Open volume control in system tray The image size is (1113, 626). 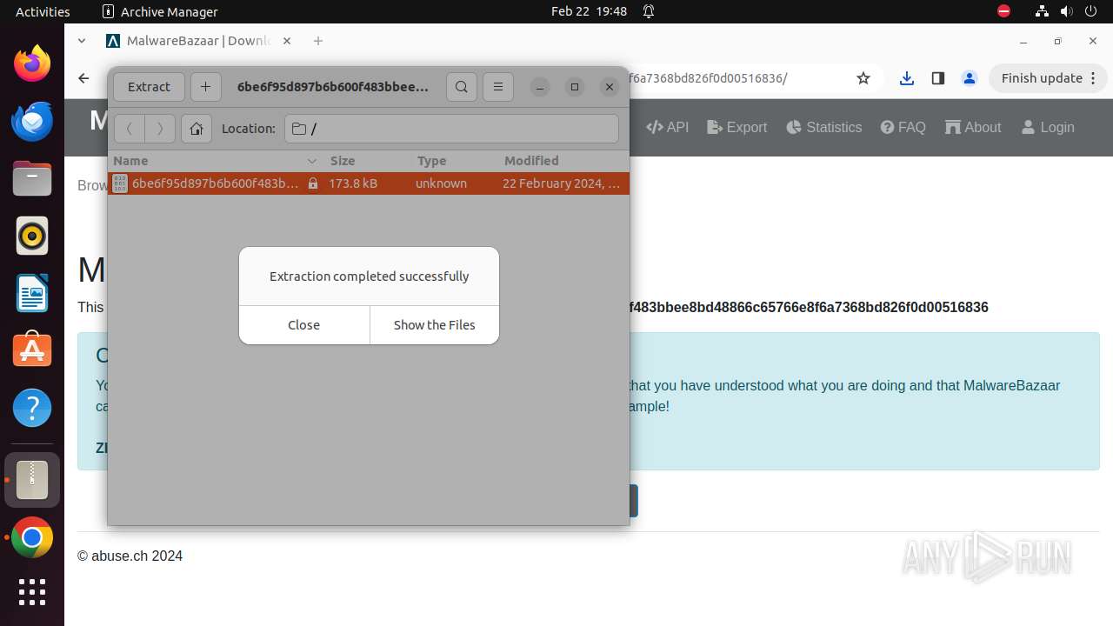coord(1065,11)
